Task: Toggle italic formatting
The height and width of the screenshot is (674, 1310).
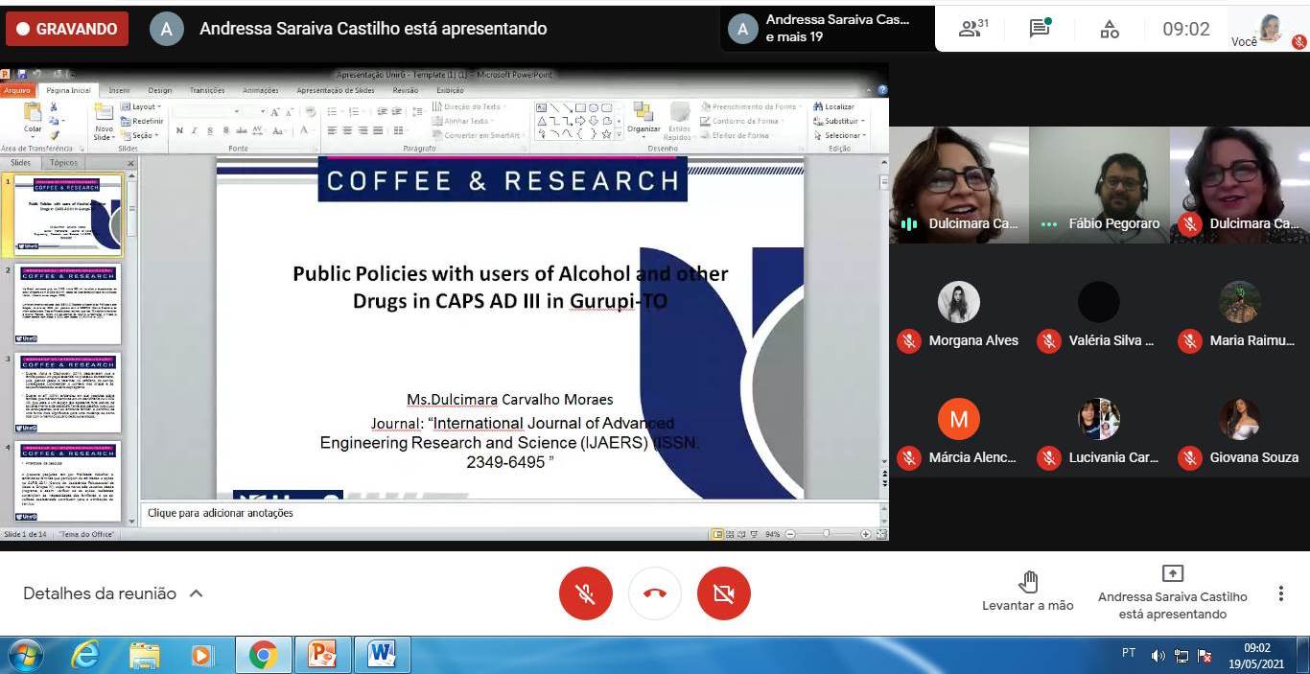Action: [193, 130]
